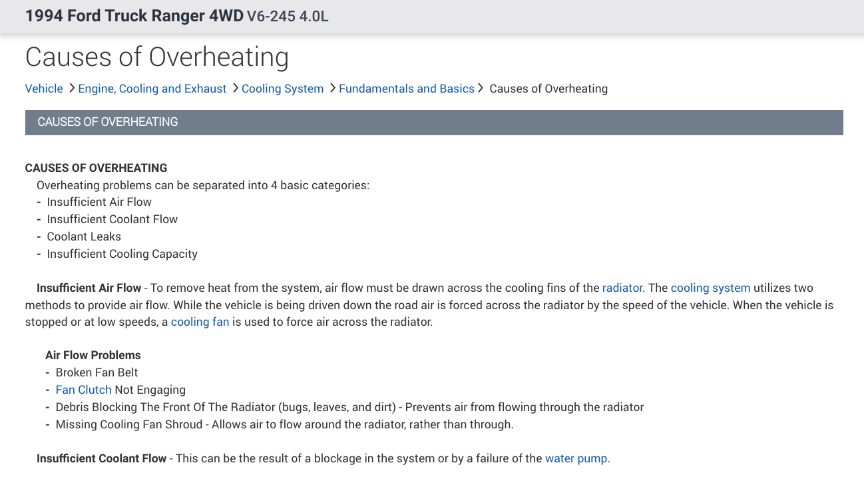
Task: Click chevron after Cooling System breadcrumb
Action: click(x=331, y=88)
